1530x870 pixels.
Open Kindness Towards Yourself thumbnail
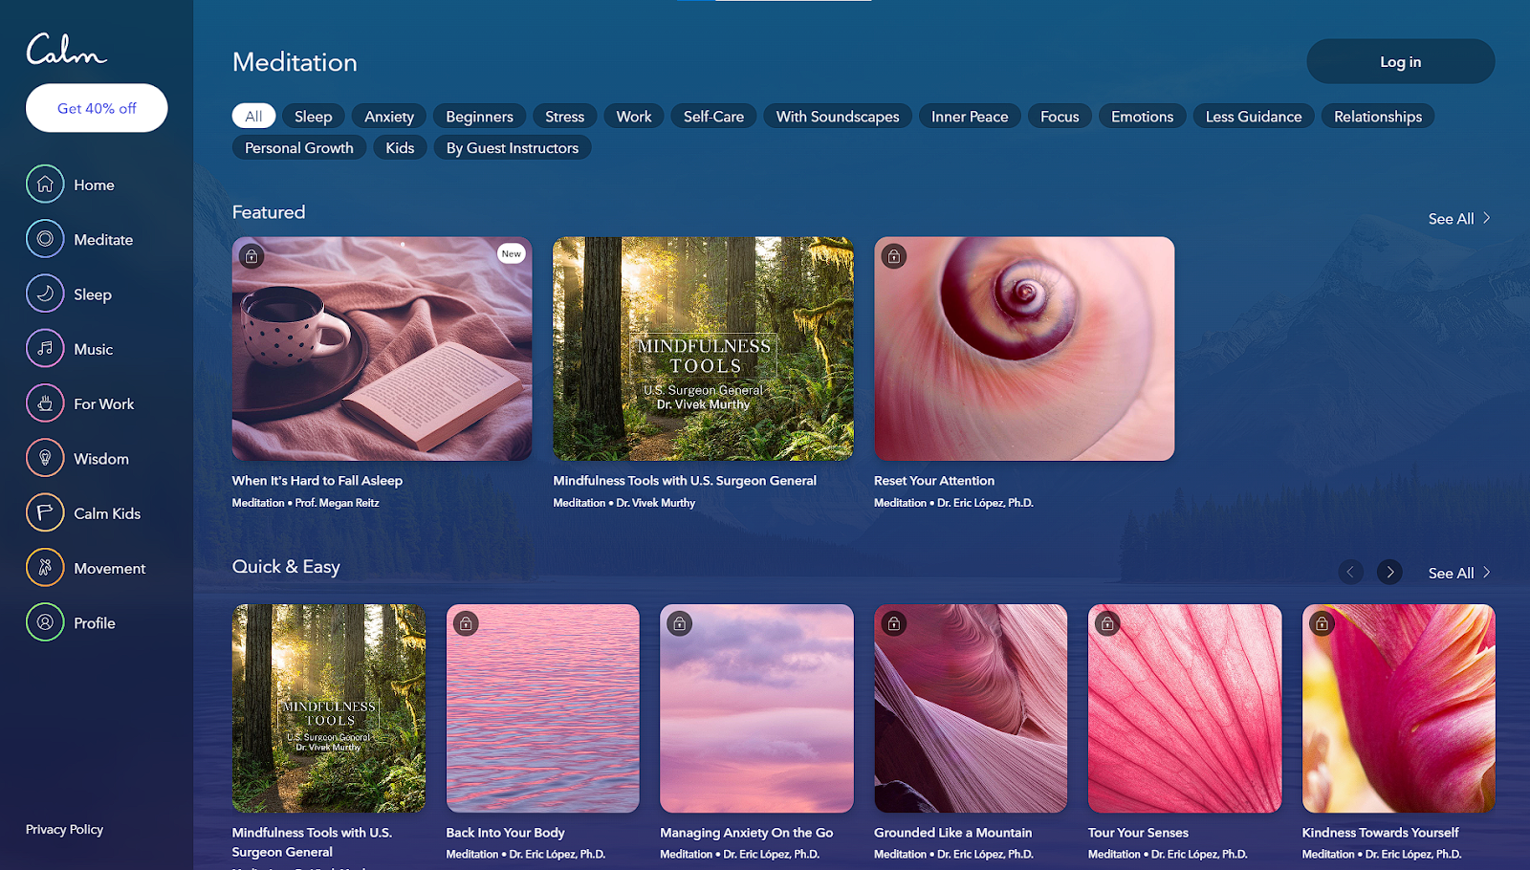click(1398, 708)
